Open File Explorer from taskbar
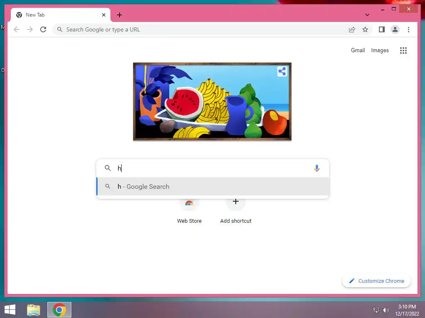Screen dimensions: 425x318 click(34, 310)
